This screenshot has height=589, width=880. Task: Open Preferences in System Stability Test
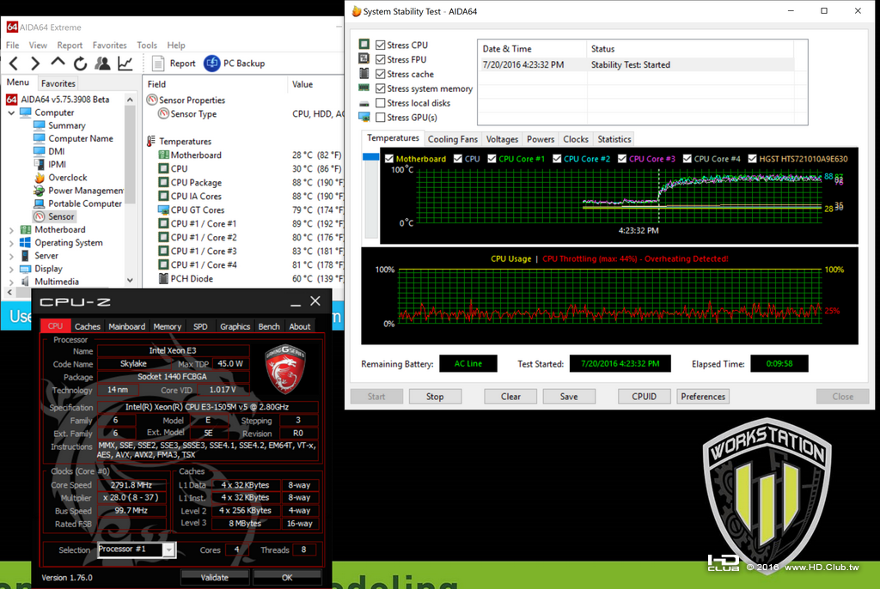pyautogui.click(x=703, y=397)
